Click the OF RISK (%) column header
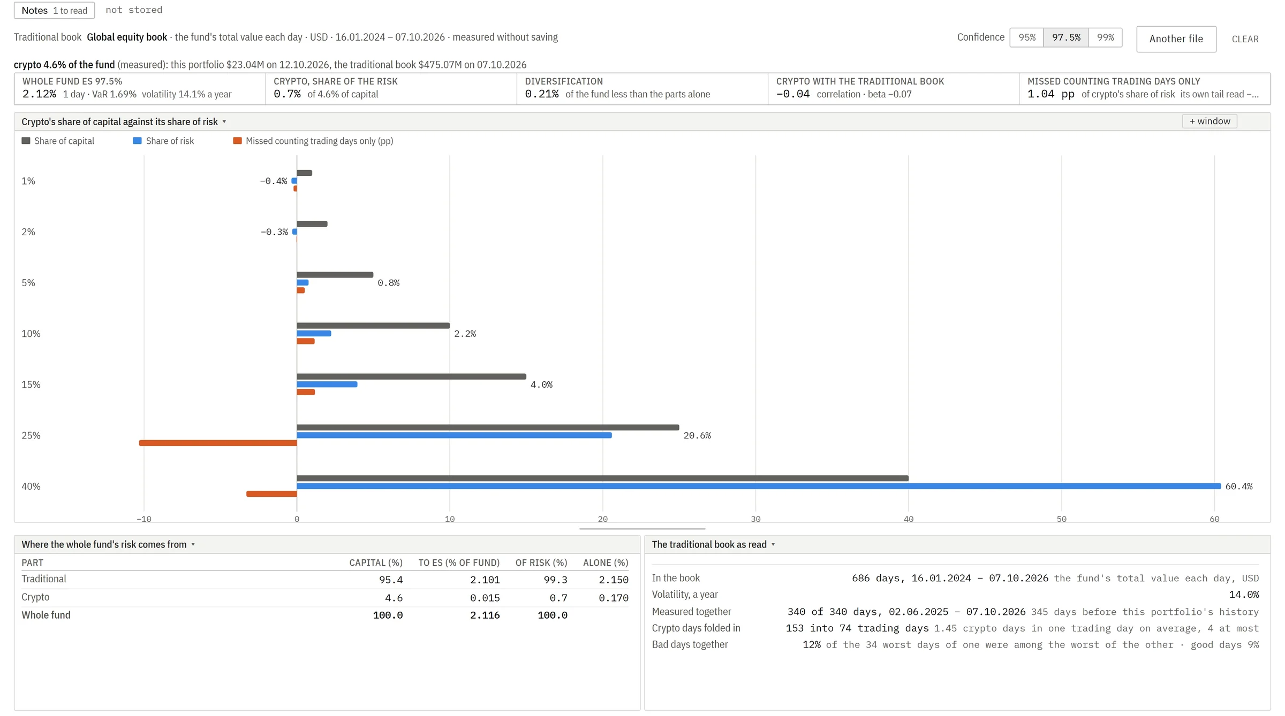Screen dimensions: 1285x716 (541, 563)
